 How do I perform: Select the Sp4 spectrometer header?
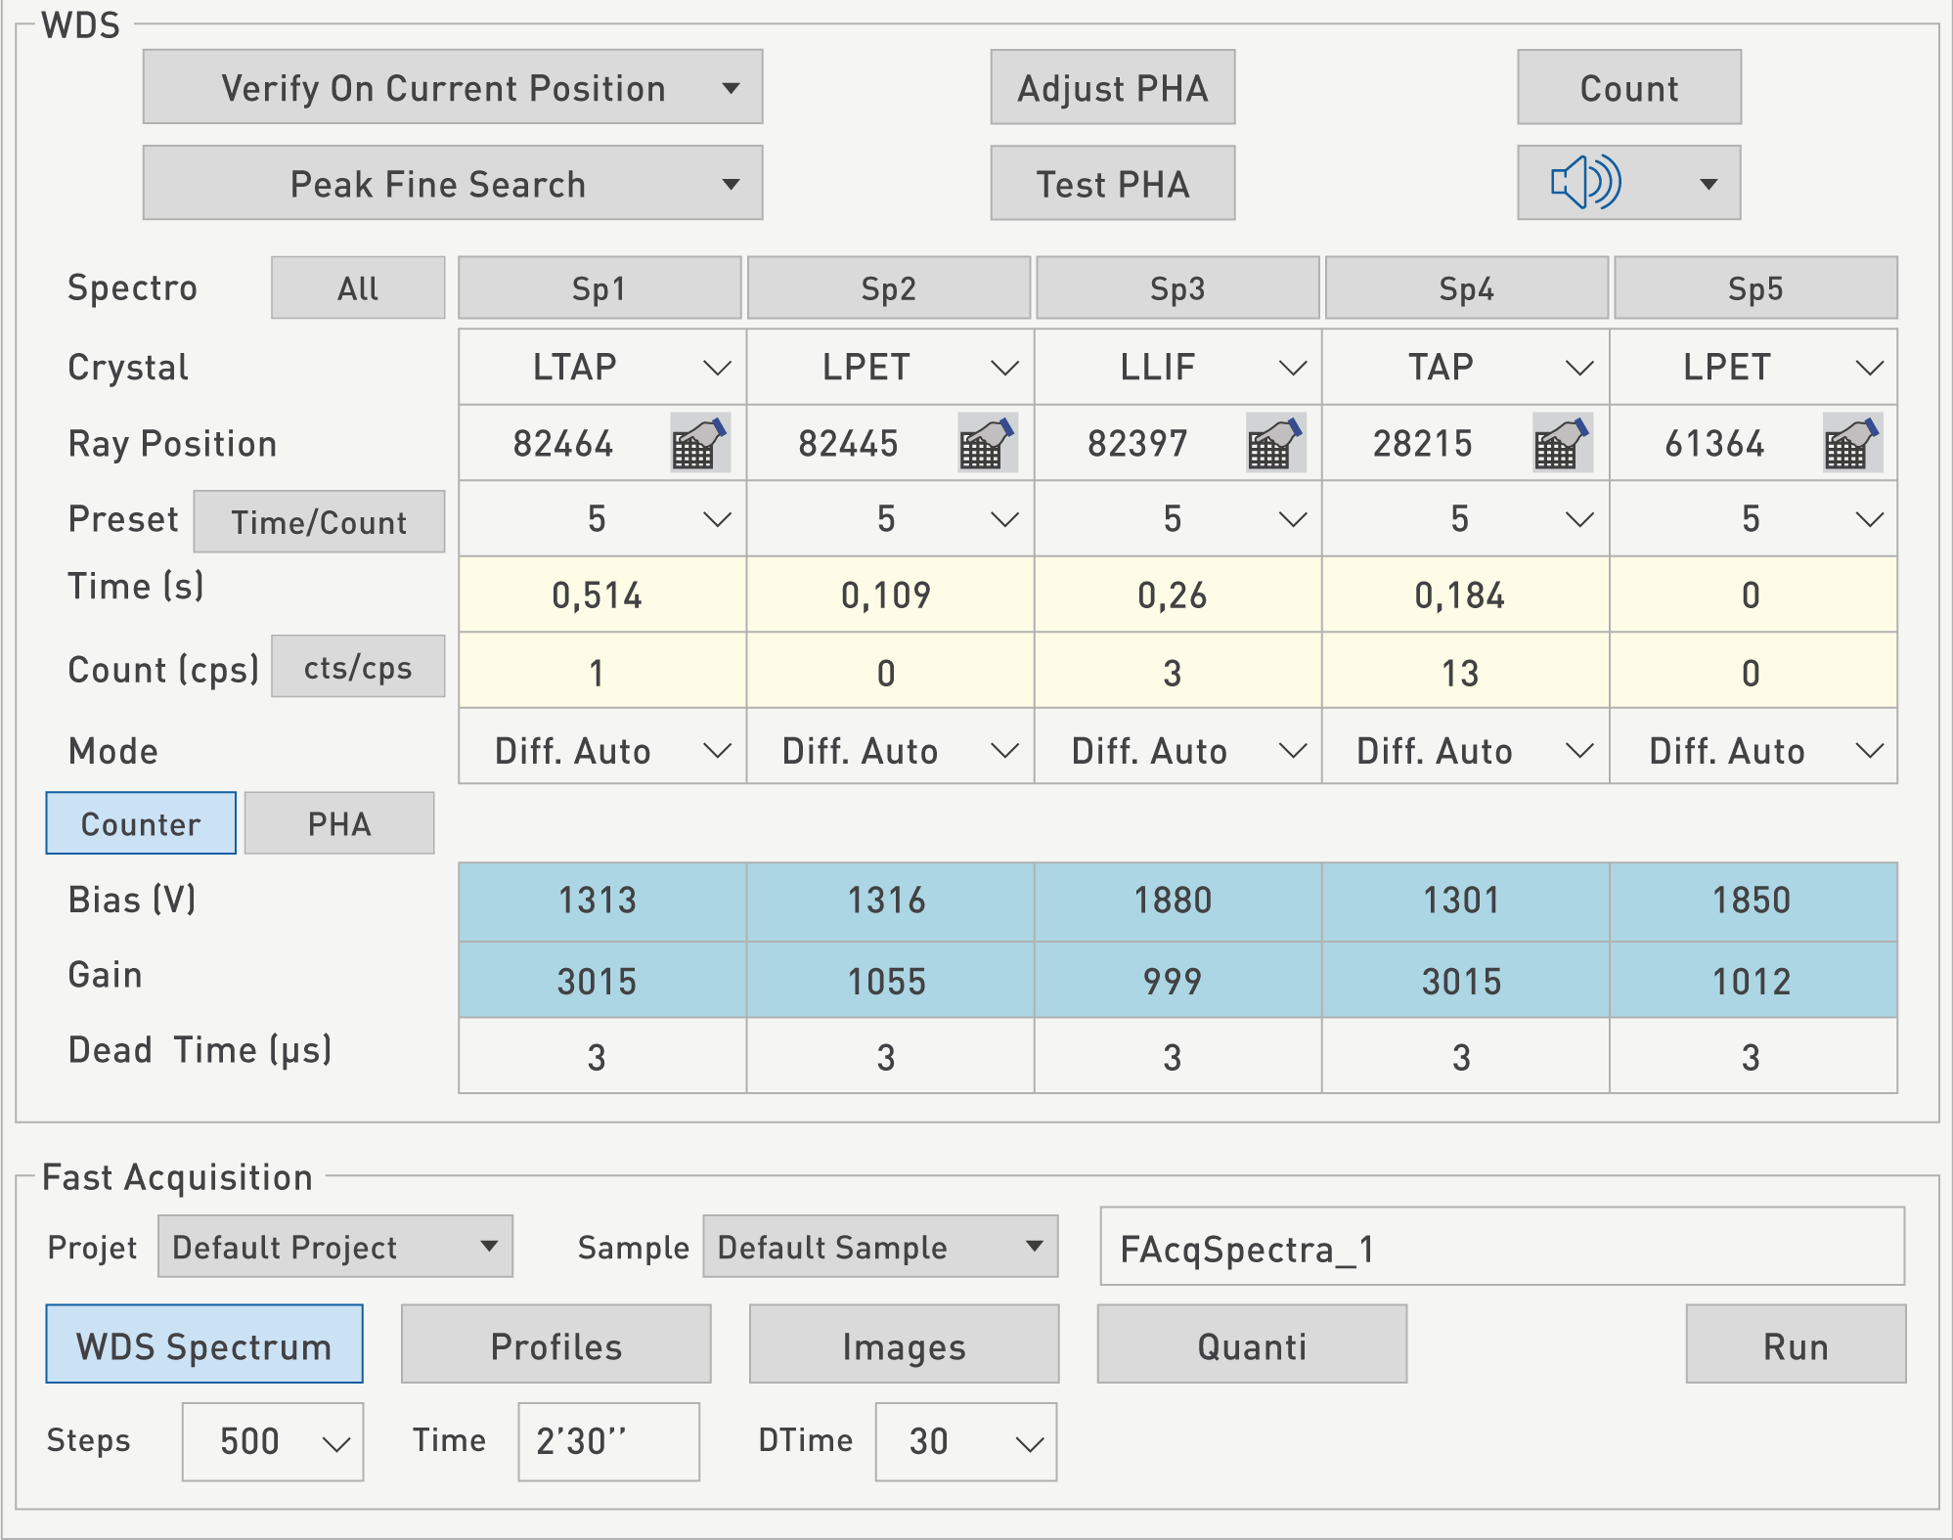pos(1465,288)
